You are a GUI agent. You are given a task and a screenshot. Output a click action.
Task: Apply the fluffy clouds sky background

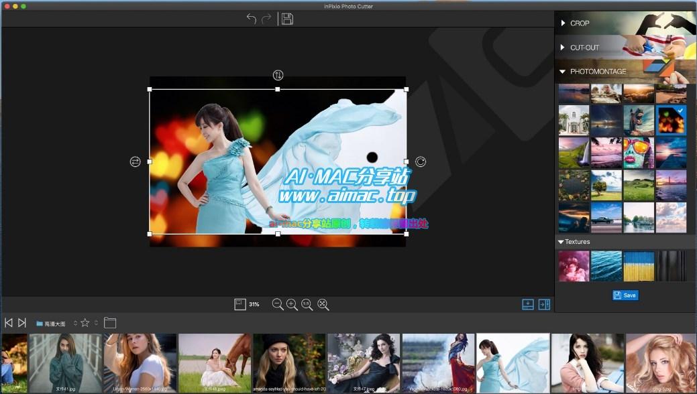click(672, 218)
